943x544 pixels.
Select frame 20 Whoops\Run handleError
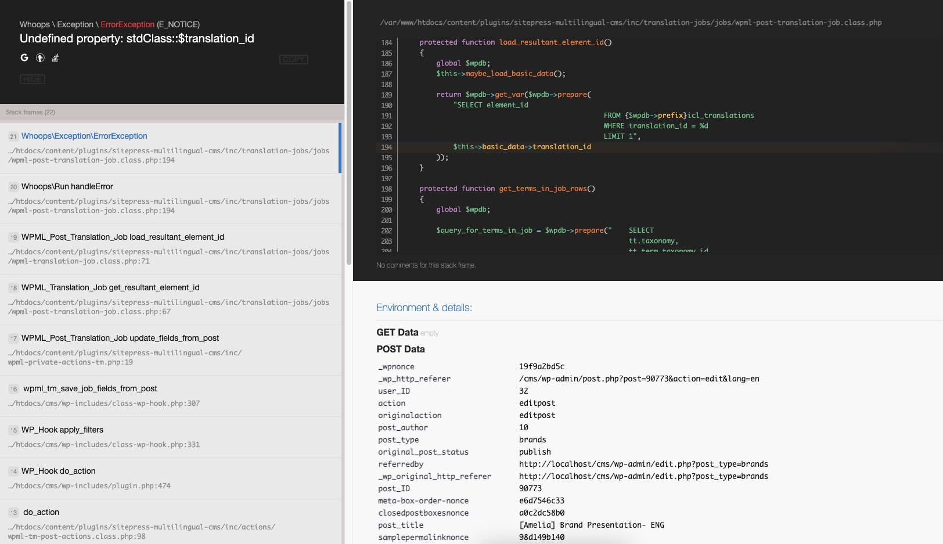click(170, 199)
